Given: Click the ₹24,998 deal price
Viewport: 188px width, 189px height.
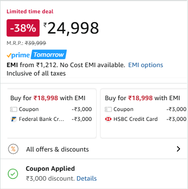Looking at the screenshot, I should click(x=71, y=28).
